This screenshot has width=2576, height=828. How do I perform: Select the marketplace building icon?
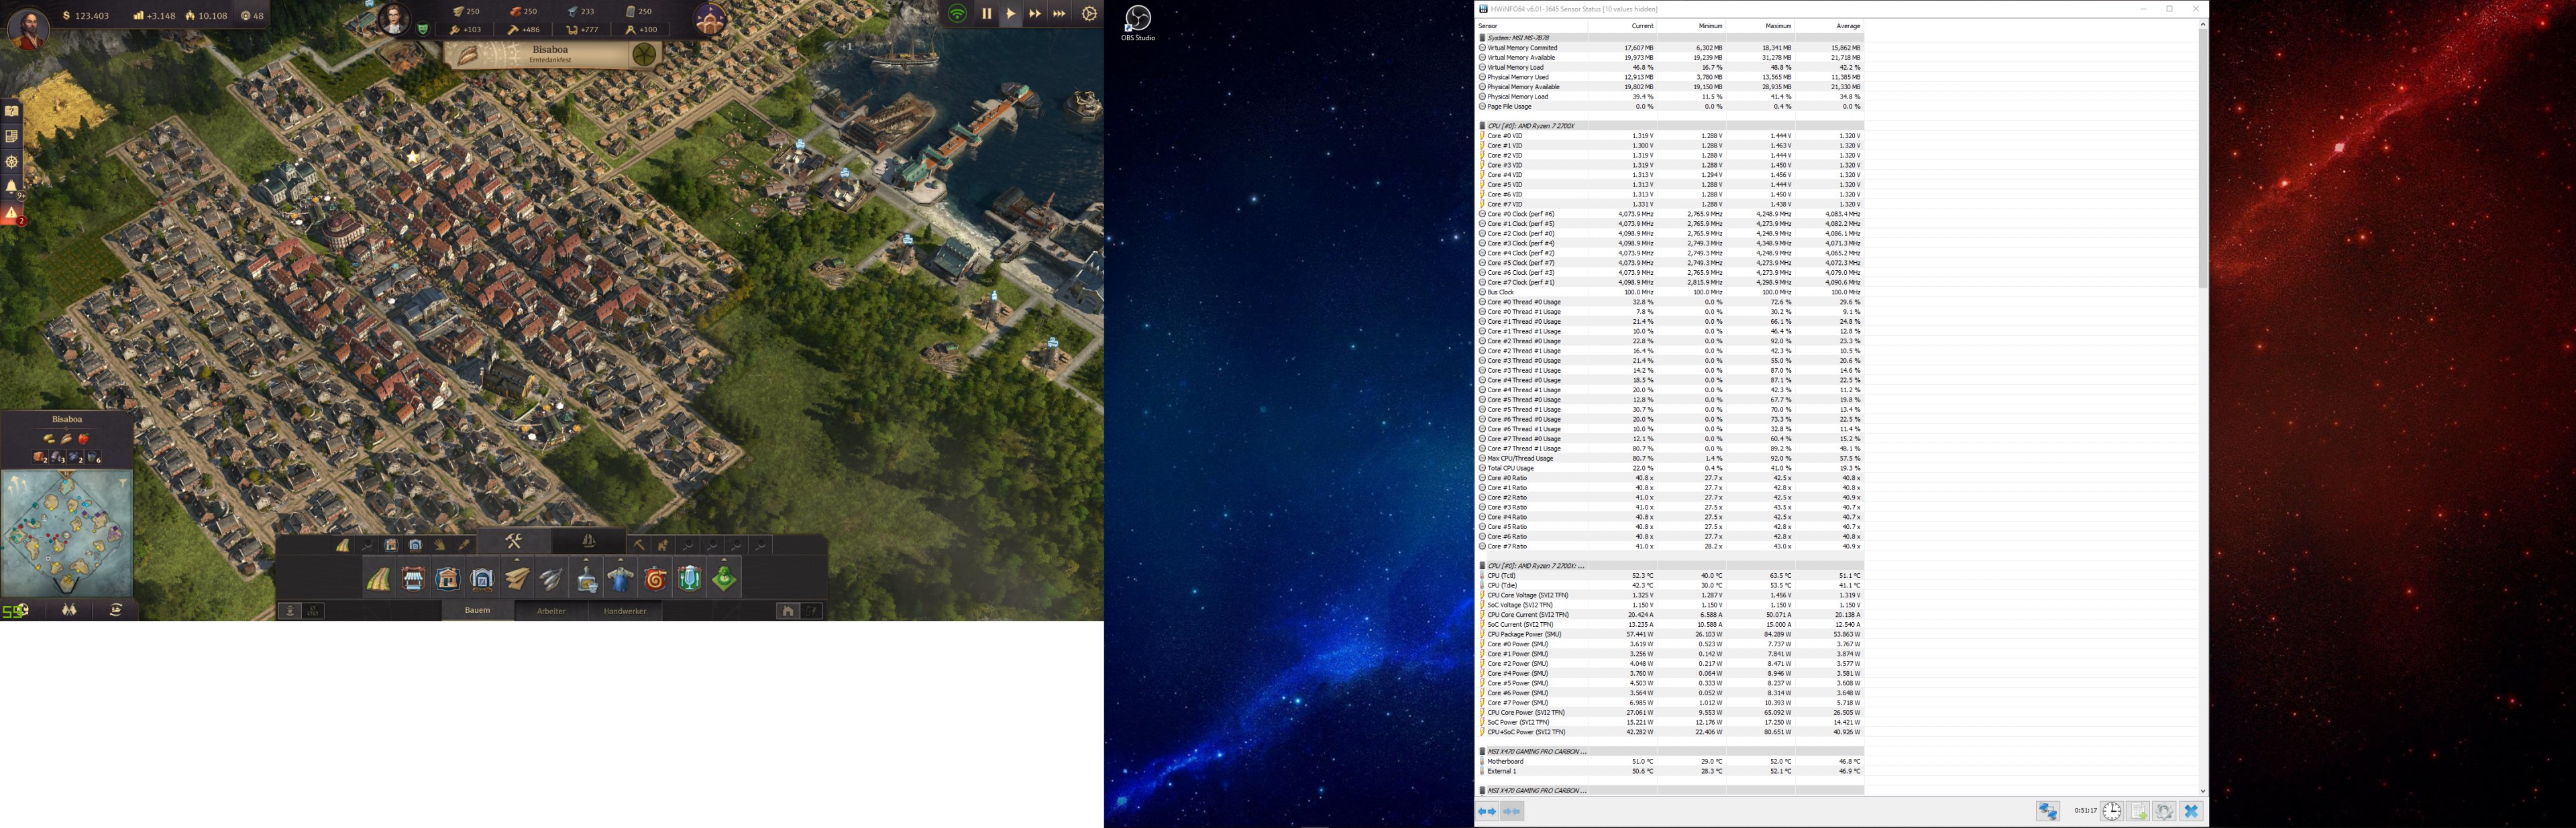(x=413, y=579)
